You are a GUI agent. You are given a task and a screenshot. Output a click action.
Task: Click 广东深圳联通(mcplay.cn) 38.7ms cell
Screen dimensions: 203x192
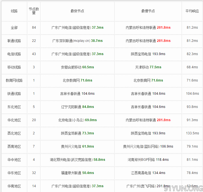[x=77, y=41]
